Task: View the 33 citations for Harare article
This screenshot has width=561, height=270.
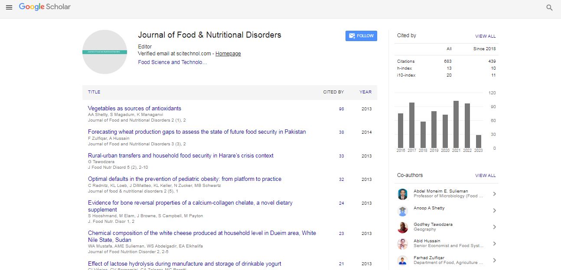Action: coord(342,156)
